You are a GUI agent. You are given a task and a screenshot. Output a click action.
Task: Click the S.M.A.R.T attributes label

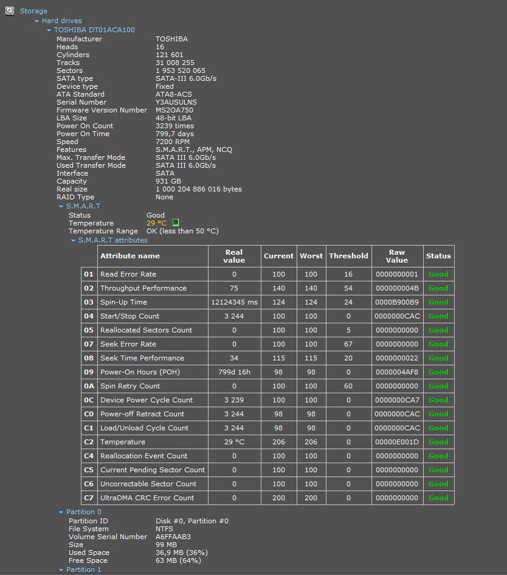(113, 240)
